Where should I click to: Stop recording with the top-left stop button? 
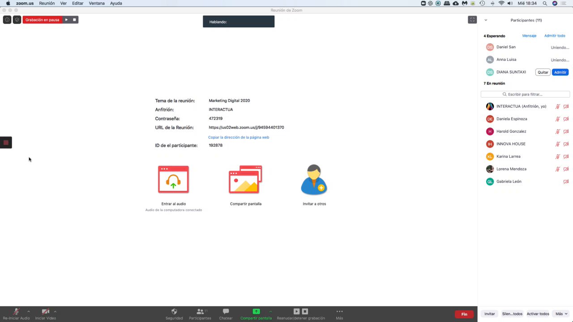click(74, 20)
